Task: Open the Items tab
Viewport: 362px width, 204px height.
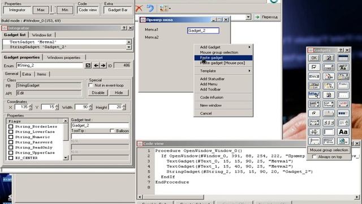Action: pyautogui.click(x=41, y=74)
